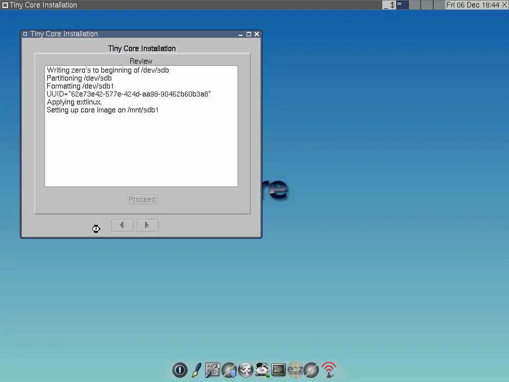This screenshot has width=509, height=382.
Task: Select the active workspace in the top pager
Action: (x=402, y=5)
